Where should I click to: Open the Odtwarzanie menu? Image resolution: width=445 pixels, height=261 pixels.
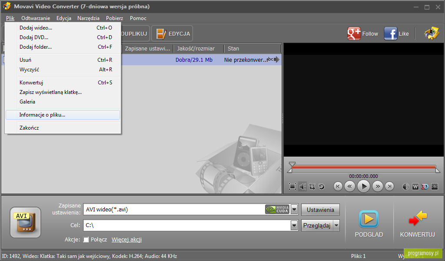coord(36,18)
